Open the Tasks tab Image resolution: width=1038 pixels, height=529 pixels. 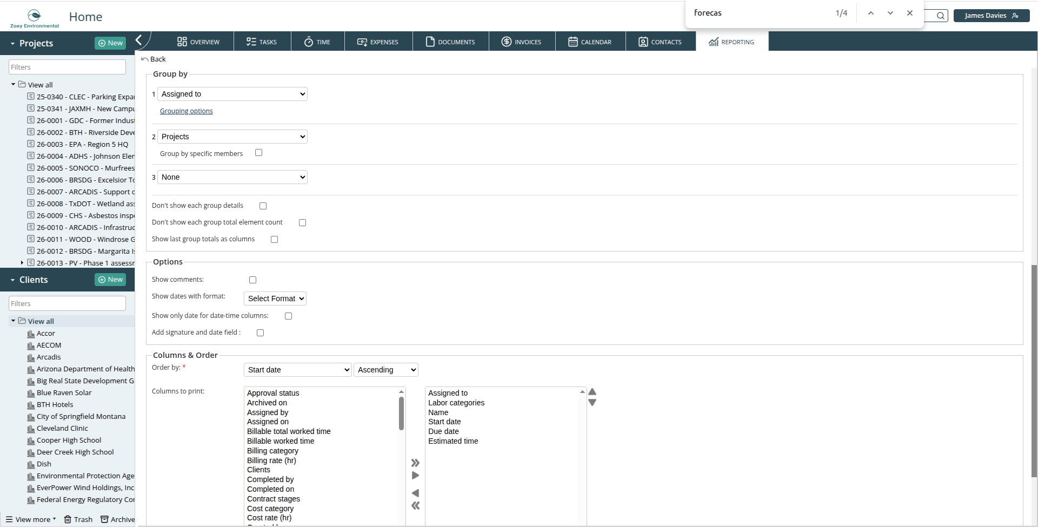point(262,42)
